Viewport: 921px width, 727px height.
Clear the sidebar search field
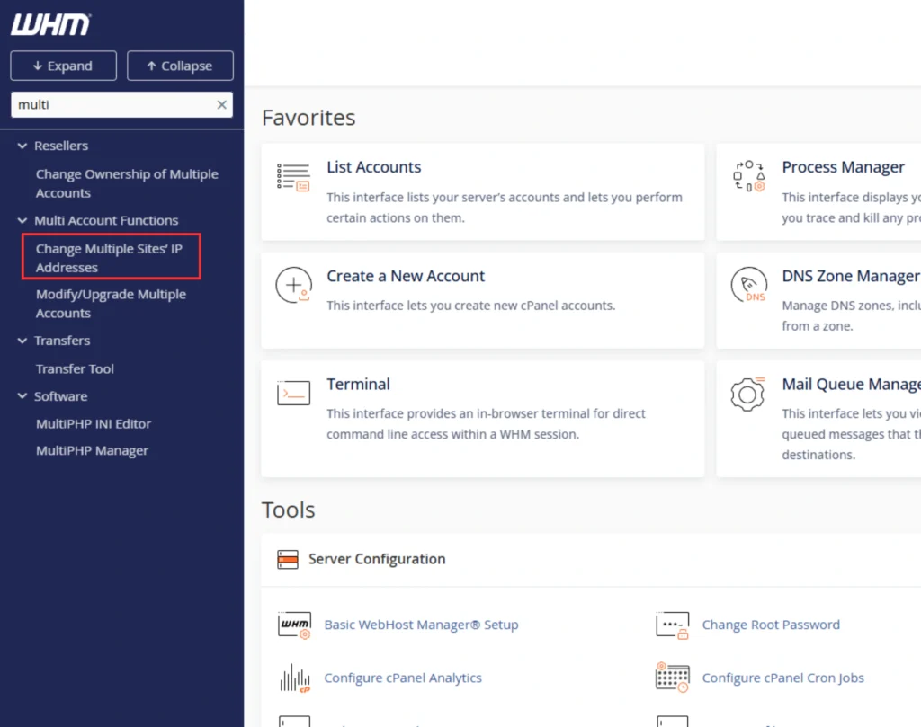pyautogui.click(x=221, y=104)
